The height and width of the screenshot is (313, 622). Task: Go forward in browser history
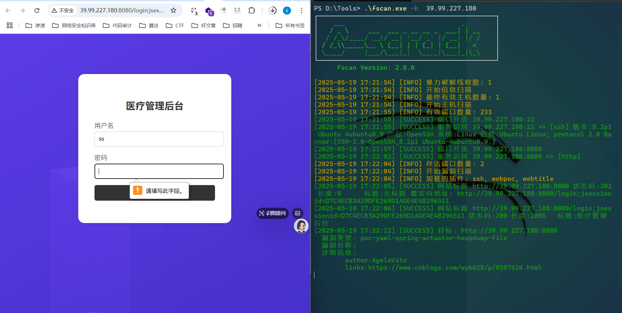pyautogui.click(x=22, y=10)
